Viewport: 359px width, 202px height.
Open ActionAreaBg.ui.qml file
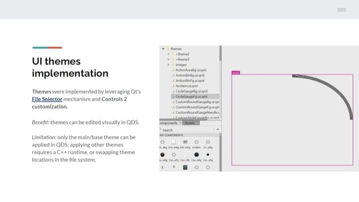click(x=191, y=70)
